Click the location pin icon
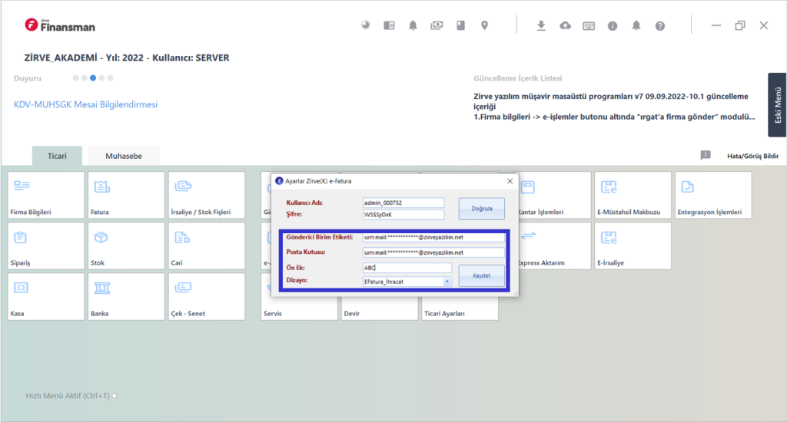 pos(484,25)
